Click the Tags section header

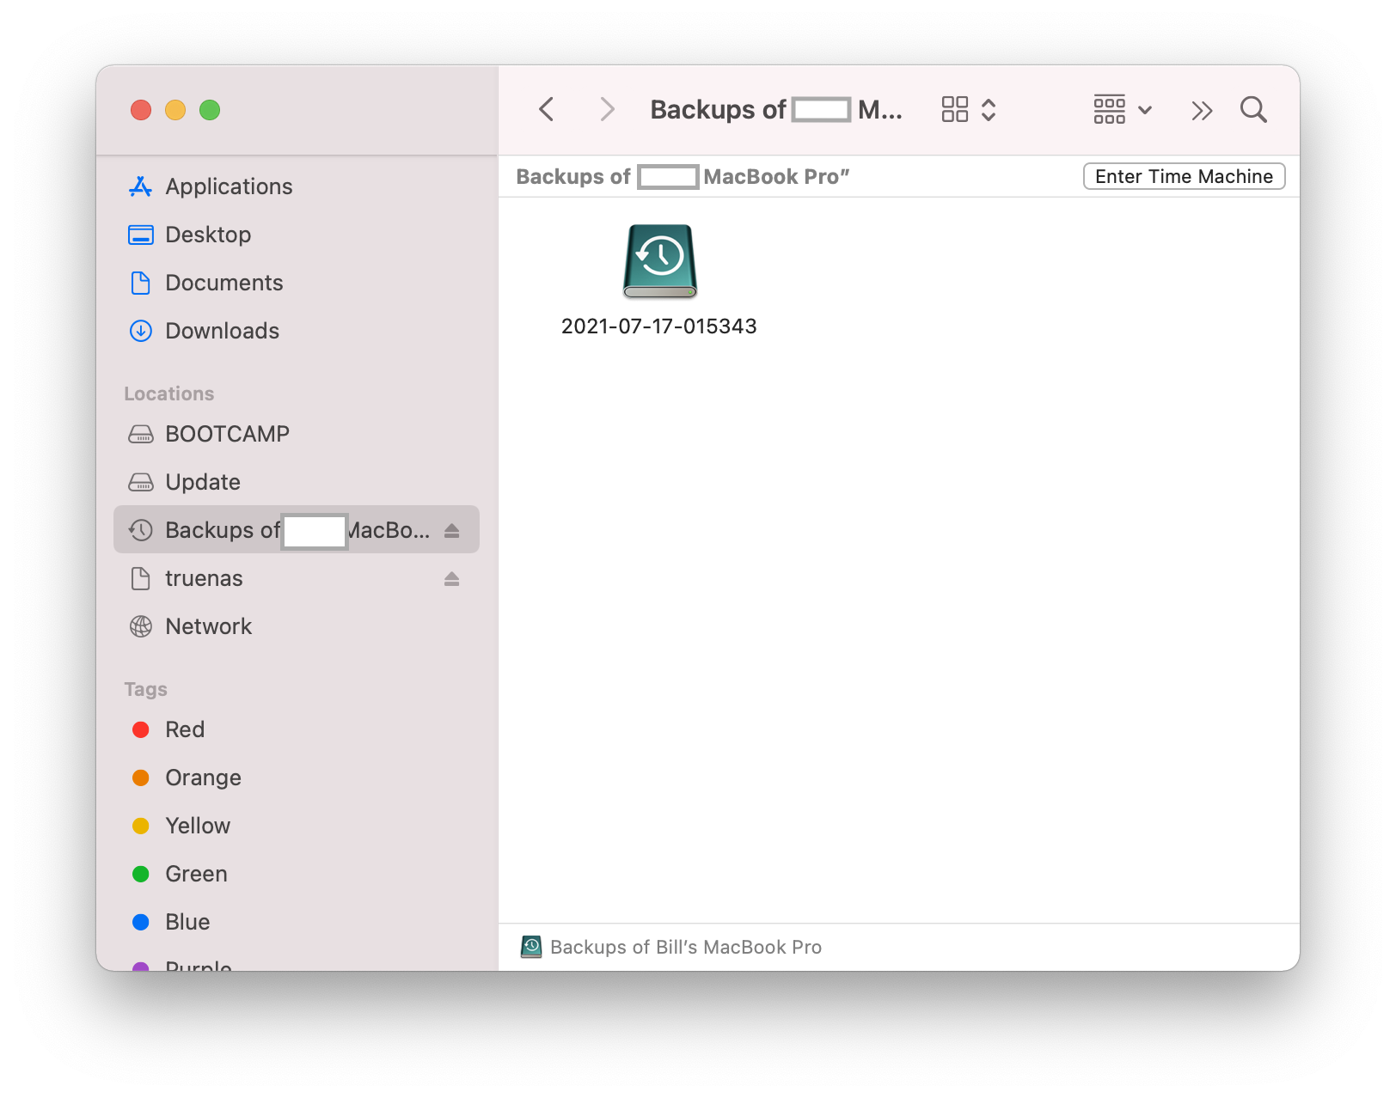click(x=146, y=689)
